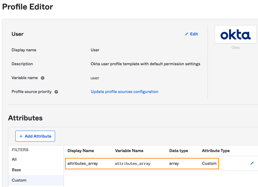
Task: Click the pencil icon on the attributes_array row
Action: click(x=252, y=163)
